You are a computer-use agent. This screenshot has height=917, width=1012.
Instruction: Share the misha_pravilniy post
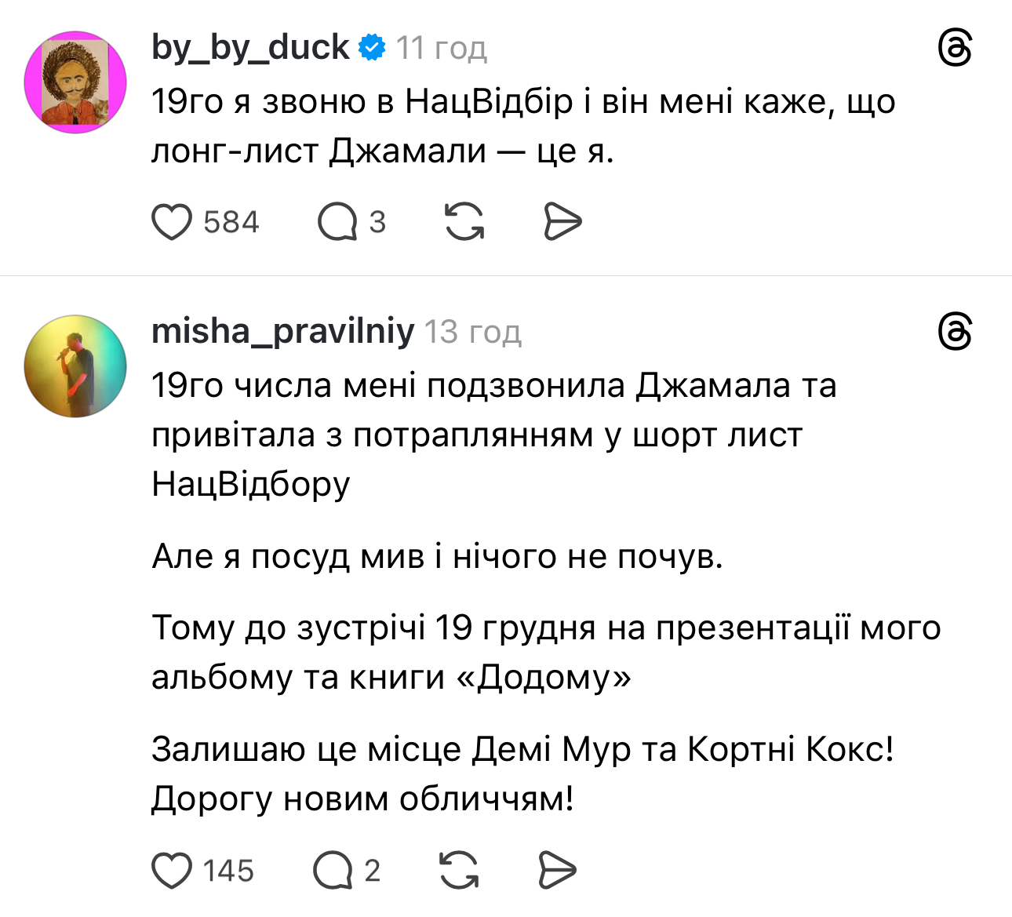point(558,871)
